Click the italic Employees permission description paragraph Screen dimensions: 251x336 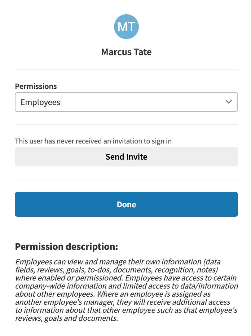[126, 290]
